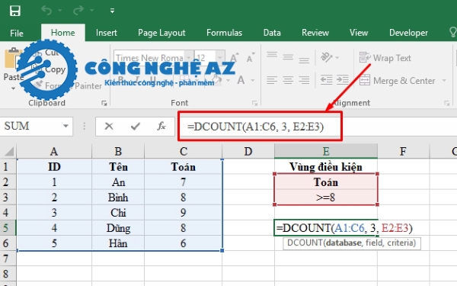Cancel formula entry with the X icon
The image size is (457, 286).
point(109,126)
